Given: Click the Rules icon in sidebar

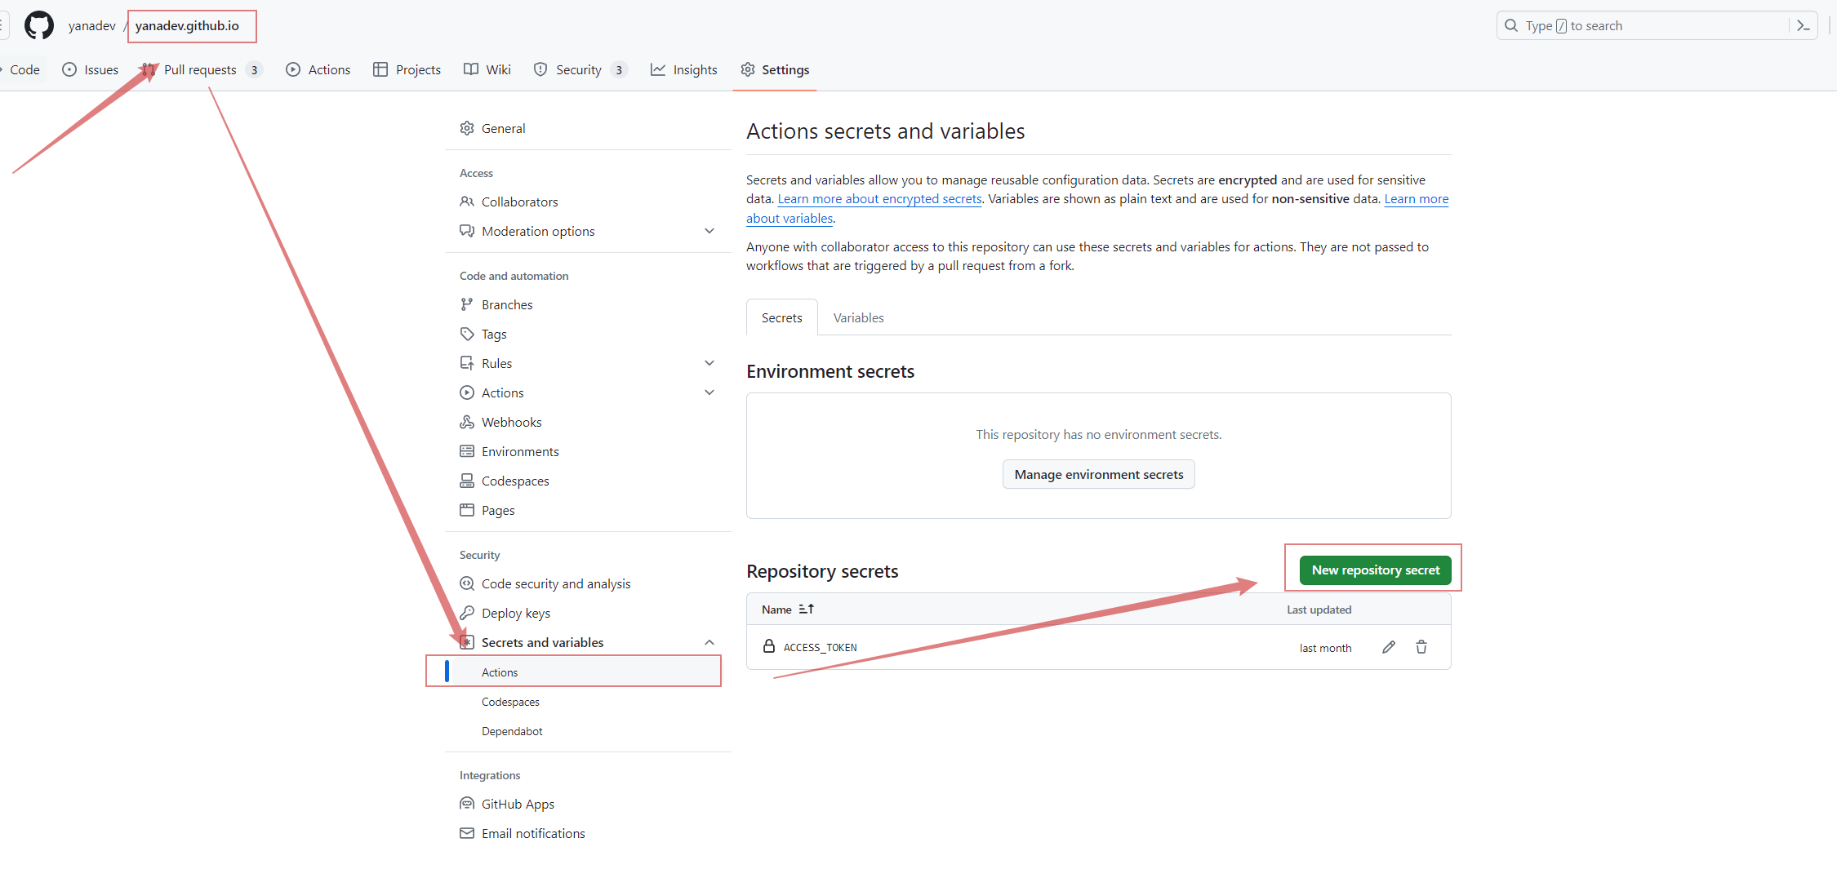Looking at the screenshot, I should [467, 363].
